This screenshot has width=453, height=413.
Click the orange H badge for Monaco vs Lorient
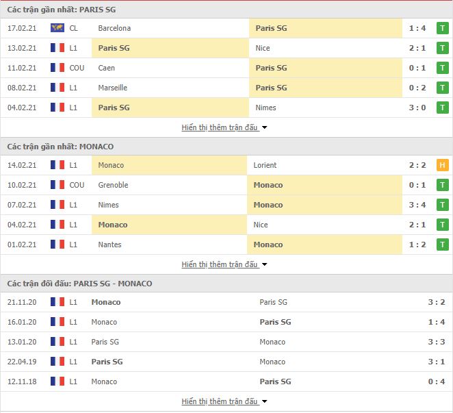pos(442,165)
